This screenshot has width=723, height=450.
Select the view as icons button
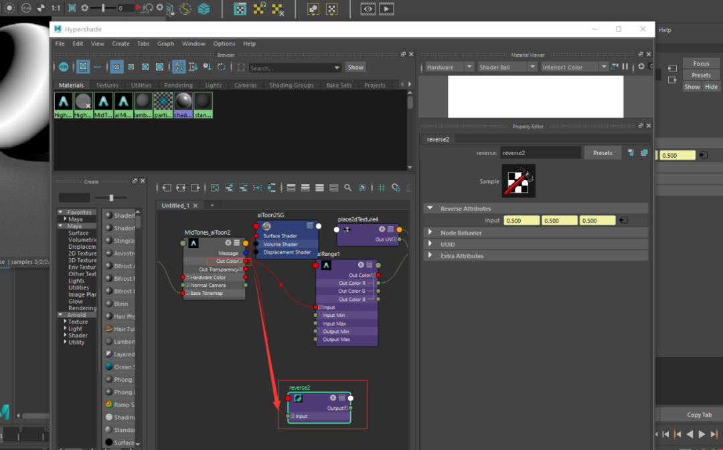click(x=83, y=68)
